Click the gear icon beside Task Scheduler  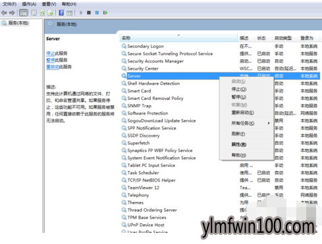[124, 173]
